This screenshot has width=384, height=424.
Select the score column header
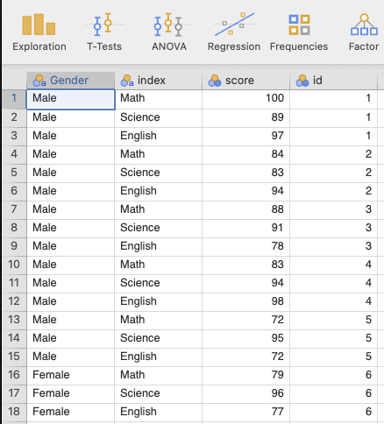(245, 81)
